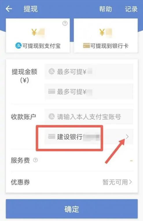The width and height of the screenshot is (143, 221).
Task: Tap the Alipay logo on withdrawal card
Action: coord(19,46)
